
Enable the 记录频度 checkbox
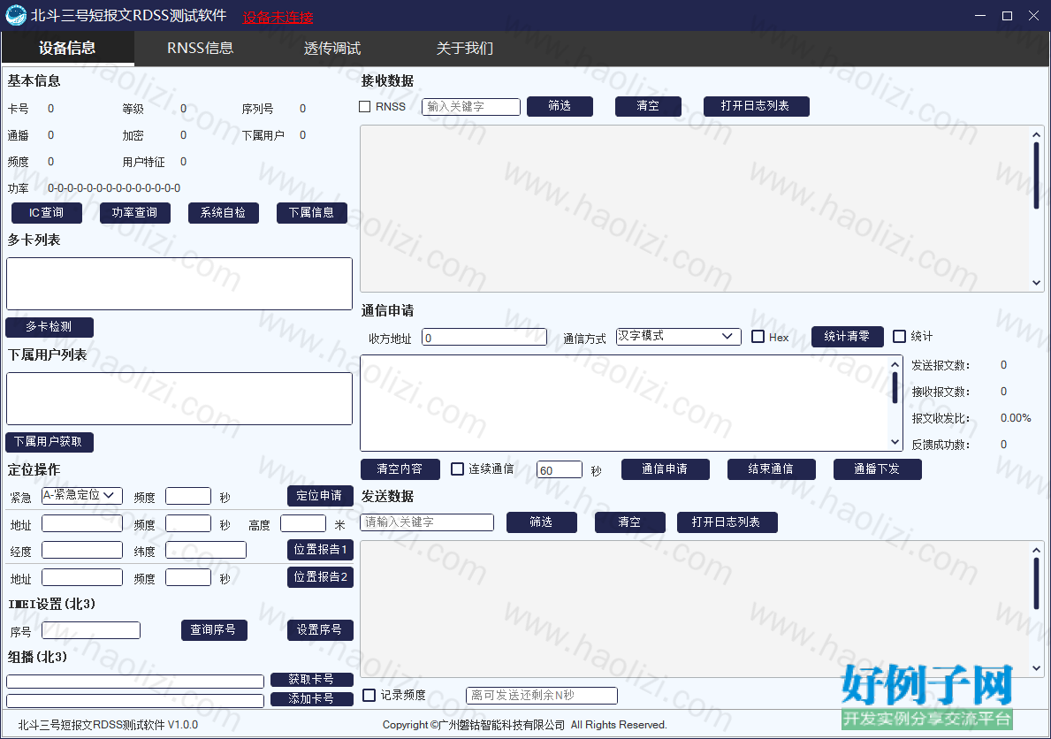click(369, 696)
